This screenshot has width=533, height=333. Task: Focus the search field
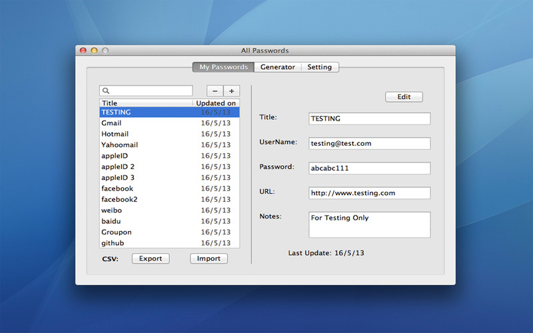click(x=146, y=91)
